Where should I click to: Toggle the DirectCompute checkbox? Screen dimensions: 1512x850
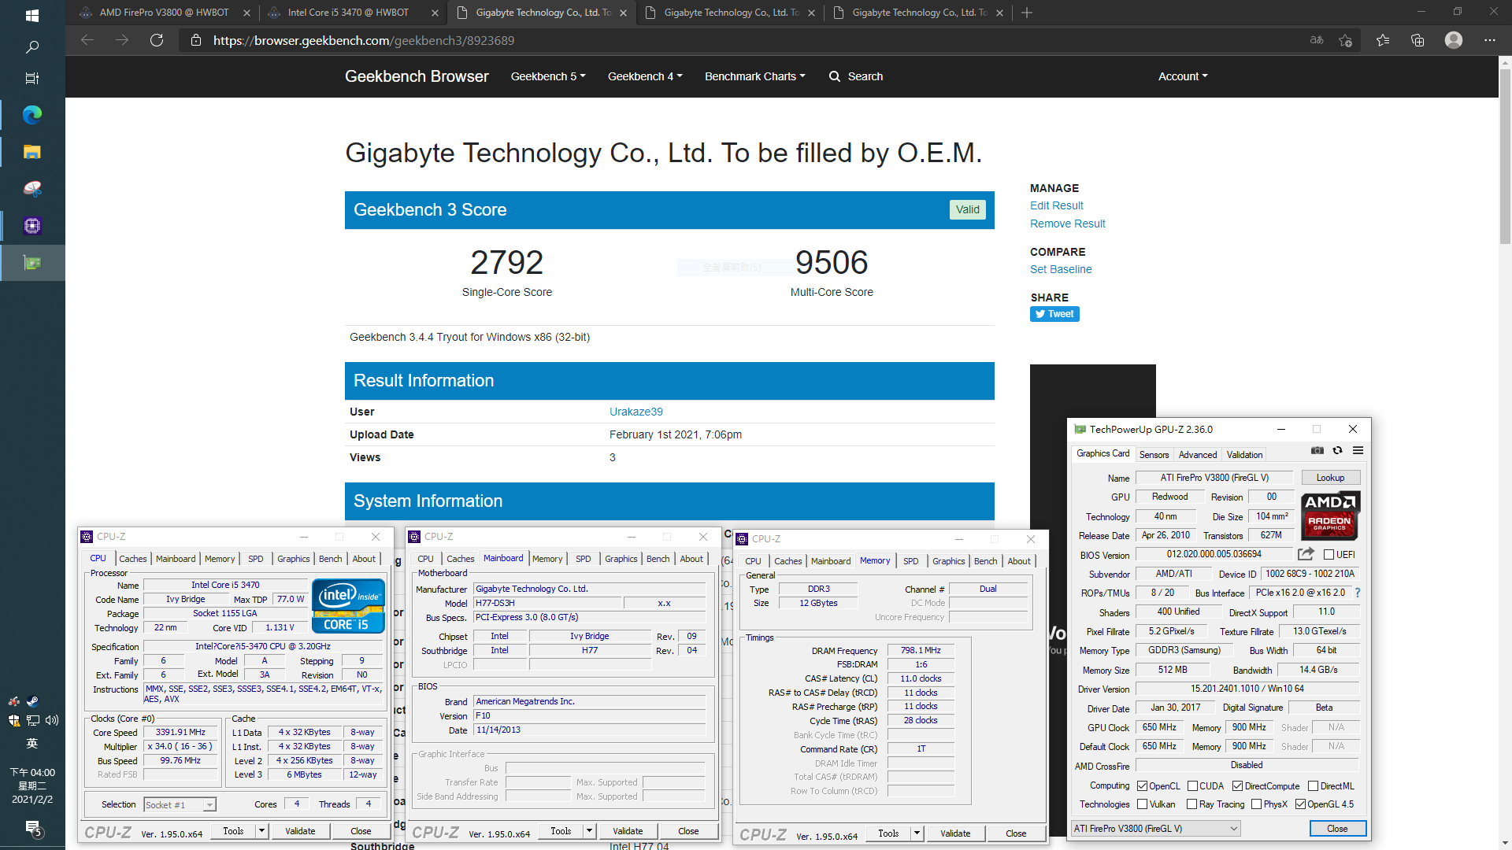pos(1238,786)
